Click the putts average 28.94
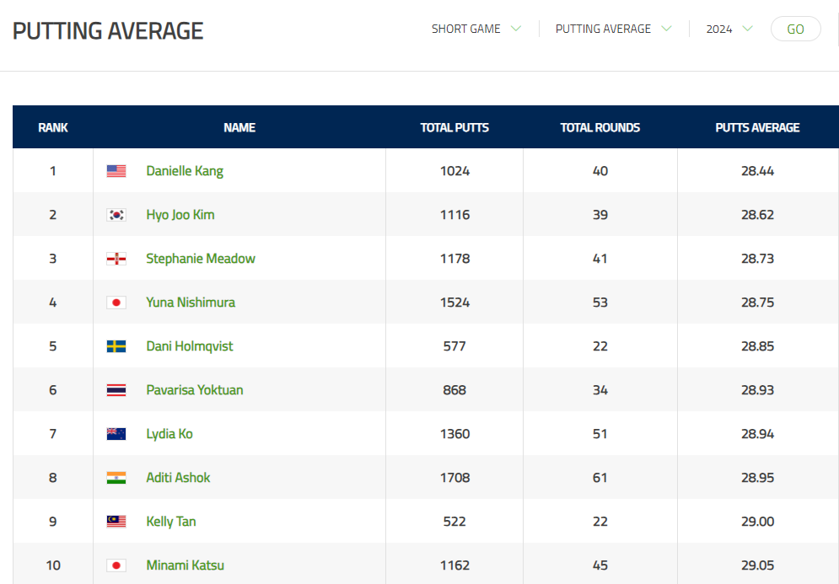Screen dimensions: 839x584 pyautogui.click(x=758, y=434)
